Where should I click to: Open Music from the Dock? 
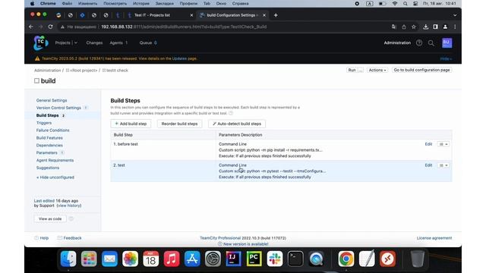click(x=172, y=259)
